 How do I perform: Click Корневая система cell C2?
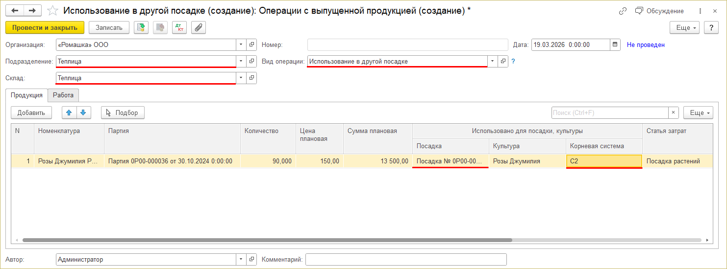pos(604,161)
